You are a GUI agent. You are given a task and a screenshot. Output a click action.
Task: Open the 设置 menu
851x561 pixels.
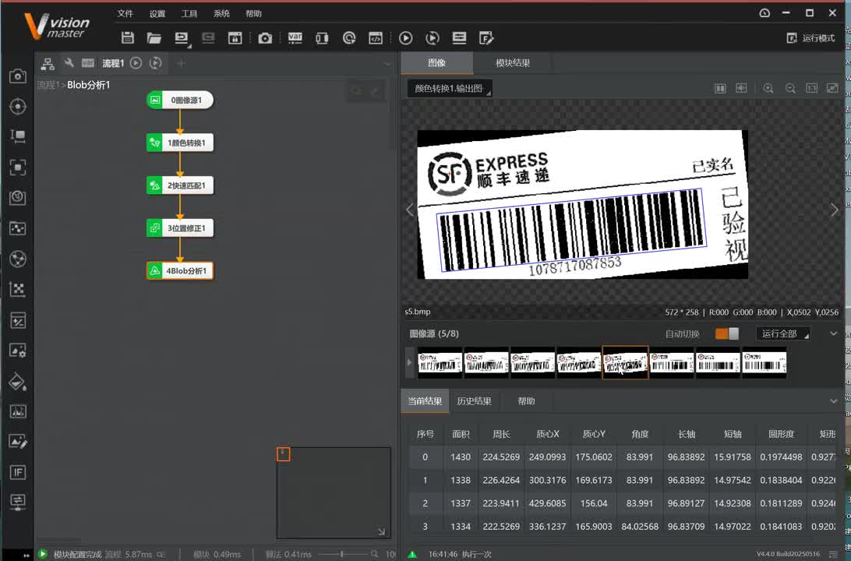(157, 13)
